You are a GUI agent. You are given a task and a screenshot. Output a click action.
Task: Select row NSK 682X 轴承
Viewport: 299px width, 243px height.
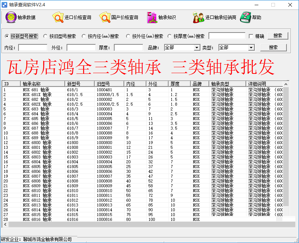click(x=143, y=104)
